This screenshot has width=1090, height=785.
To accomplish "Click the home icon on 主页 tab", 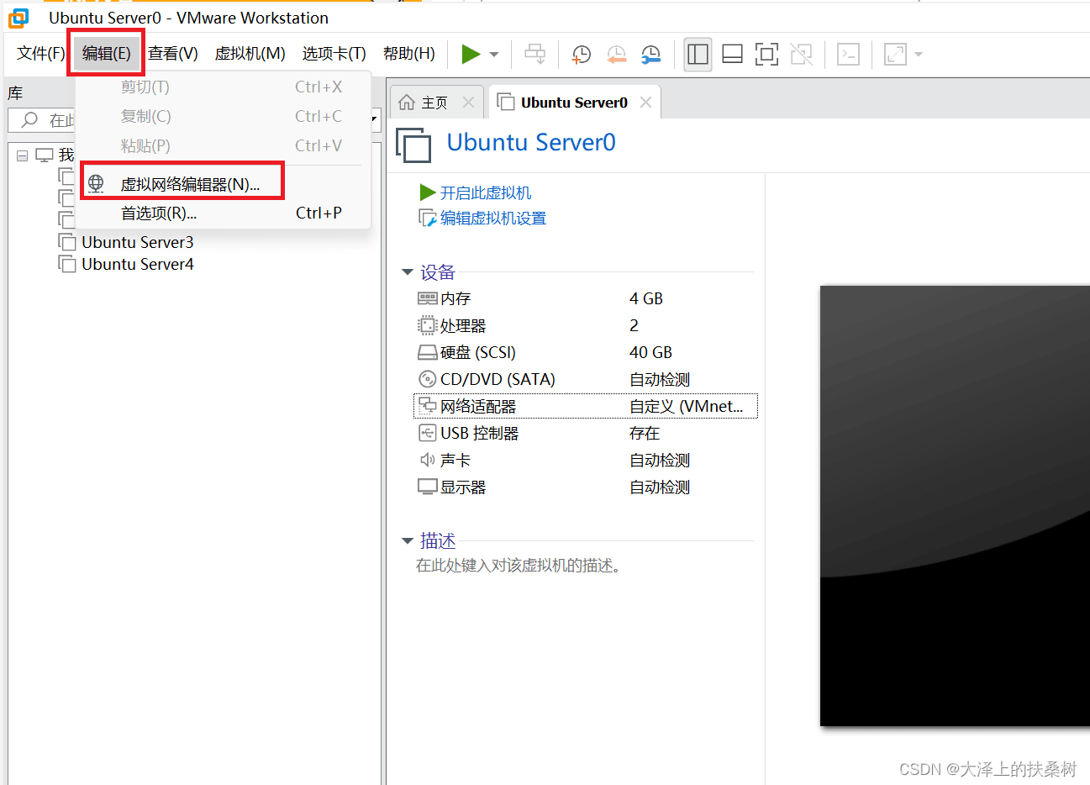I will tap(407, 103).
